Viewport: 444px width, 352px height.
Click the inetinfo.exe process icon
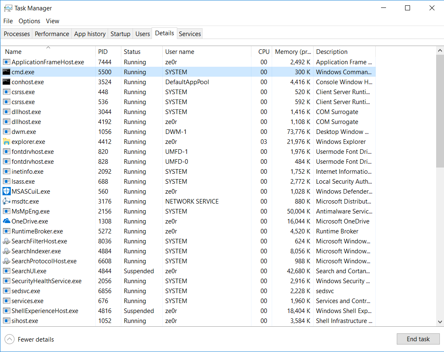(7, 172)
